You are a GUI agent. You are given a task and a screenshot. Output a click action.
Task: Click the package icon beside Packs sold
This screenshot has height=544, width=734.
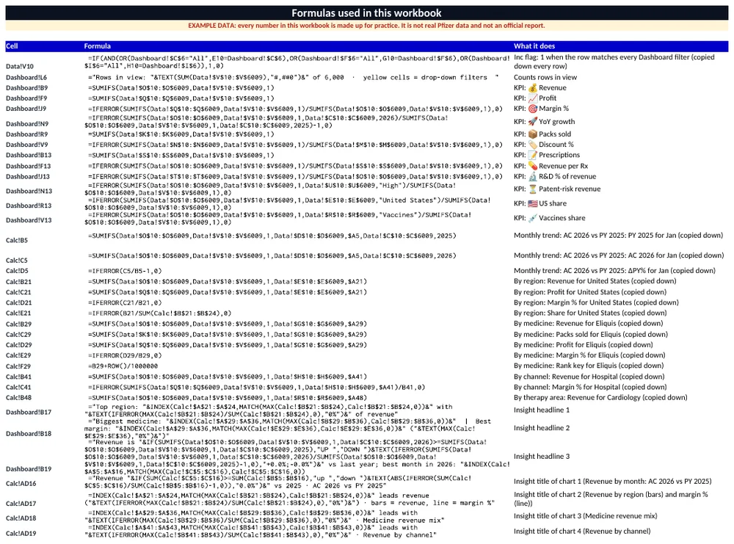[x=533, y=134]
